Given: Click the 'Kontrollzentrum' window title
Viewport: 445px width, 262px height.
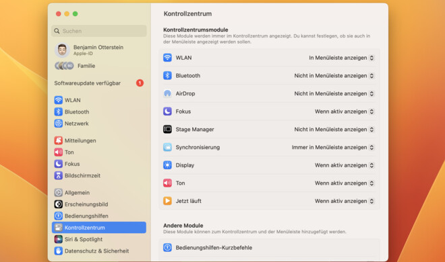Looking at the screenshot, I should 187,13.
